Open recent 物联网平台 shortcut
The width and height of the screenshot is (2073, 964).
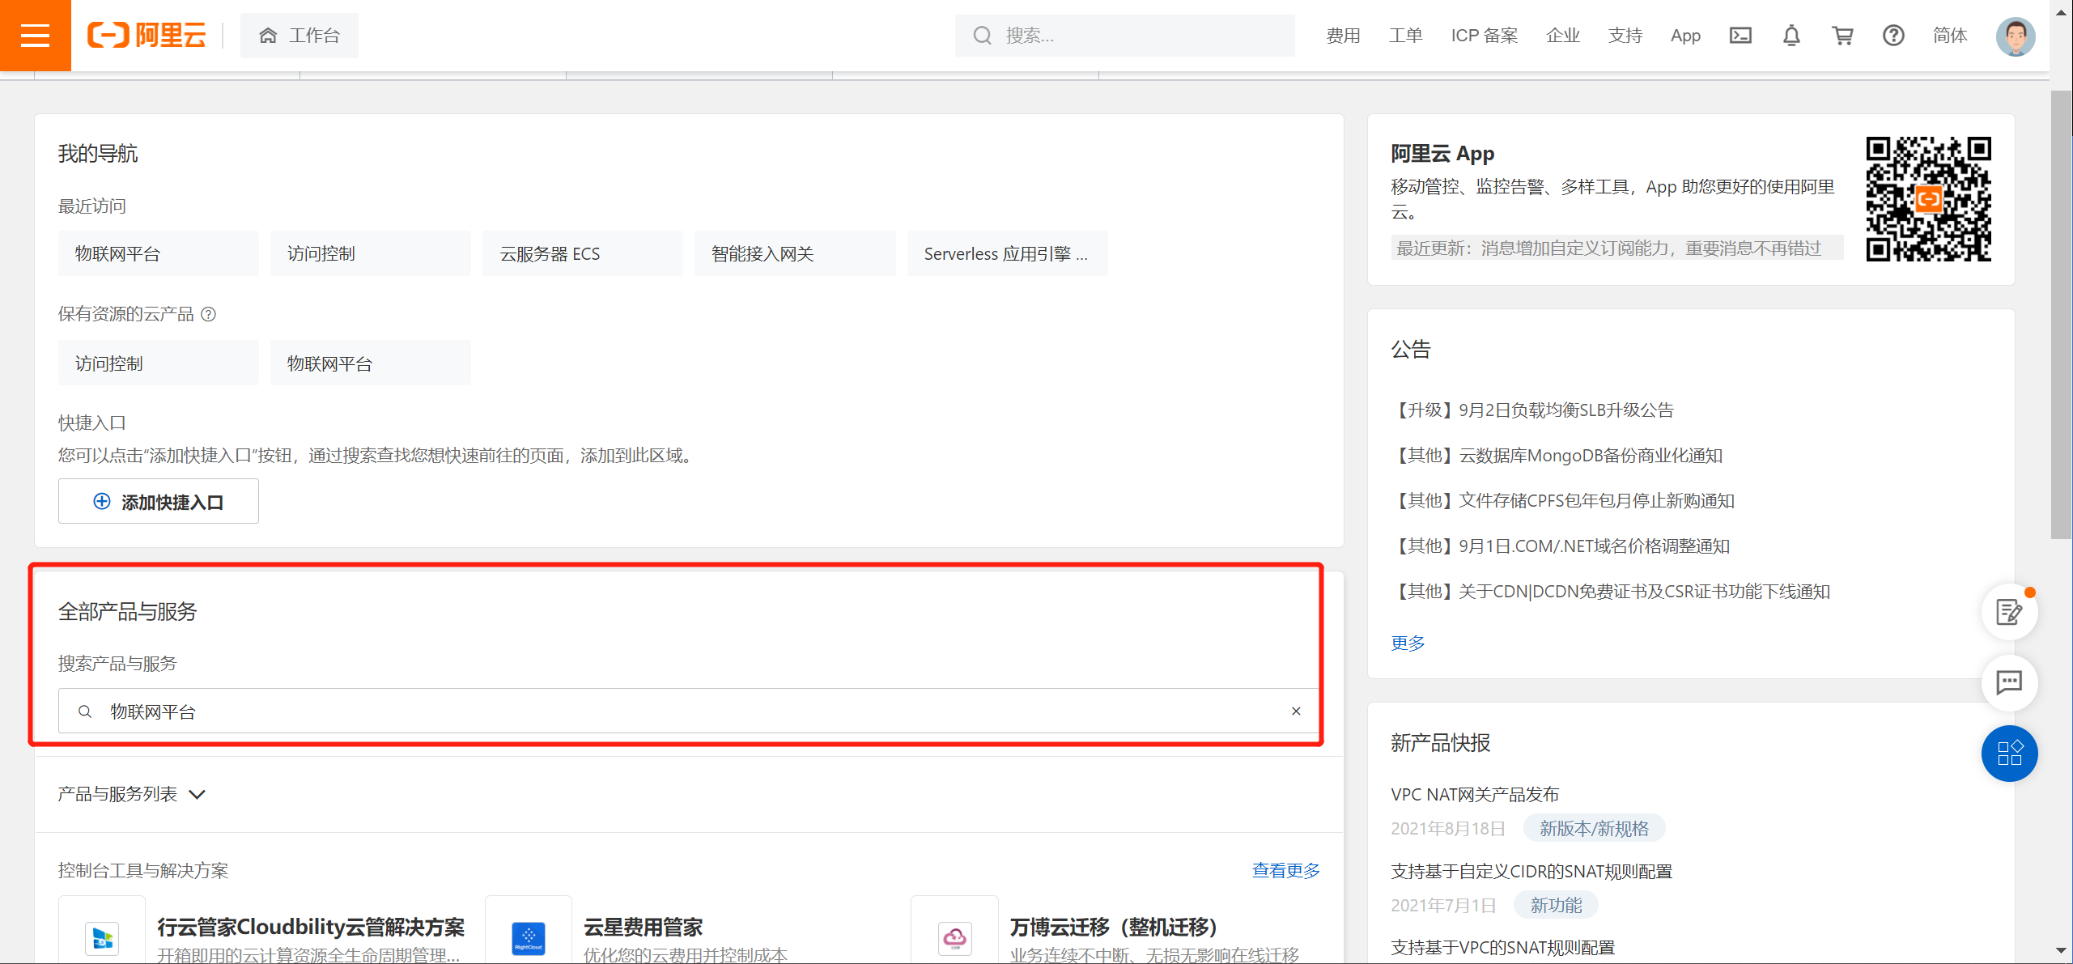[x=159, y=253]
